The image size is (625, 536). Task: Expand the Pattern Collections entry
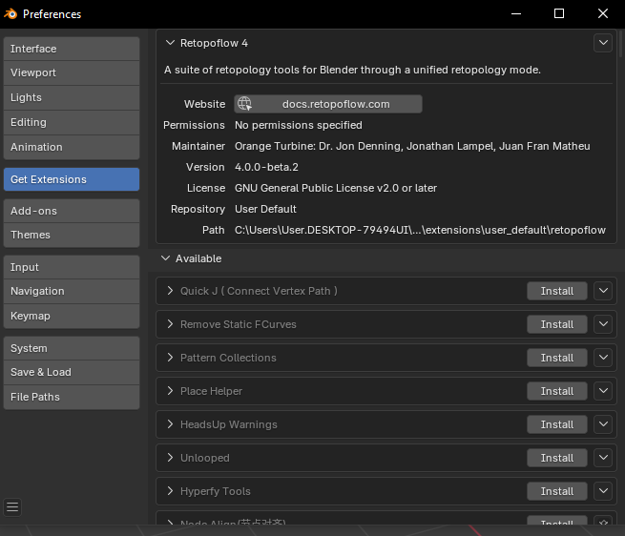point(171,358)
